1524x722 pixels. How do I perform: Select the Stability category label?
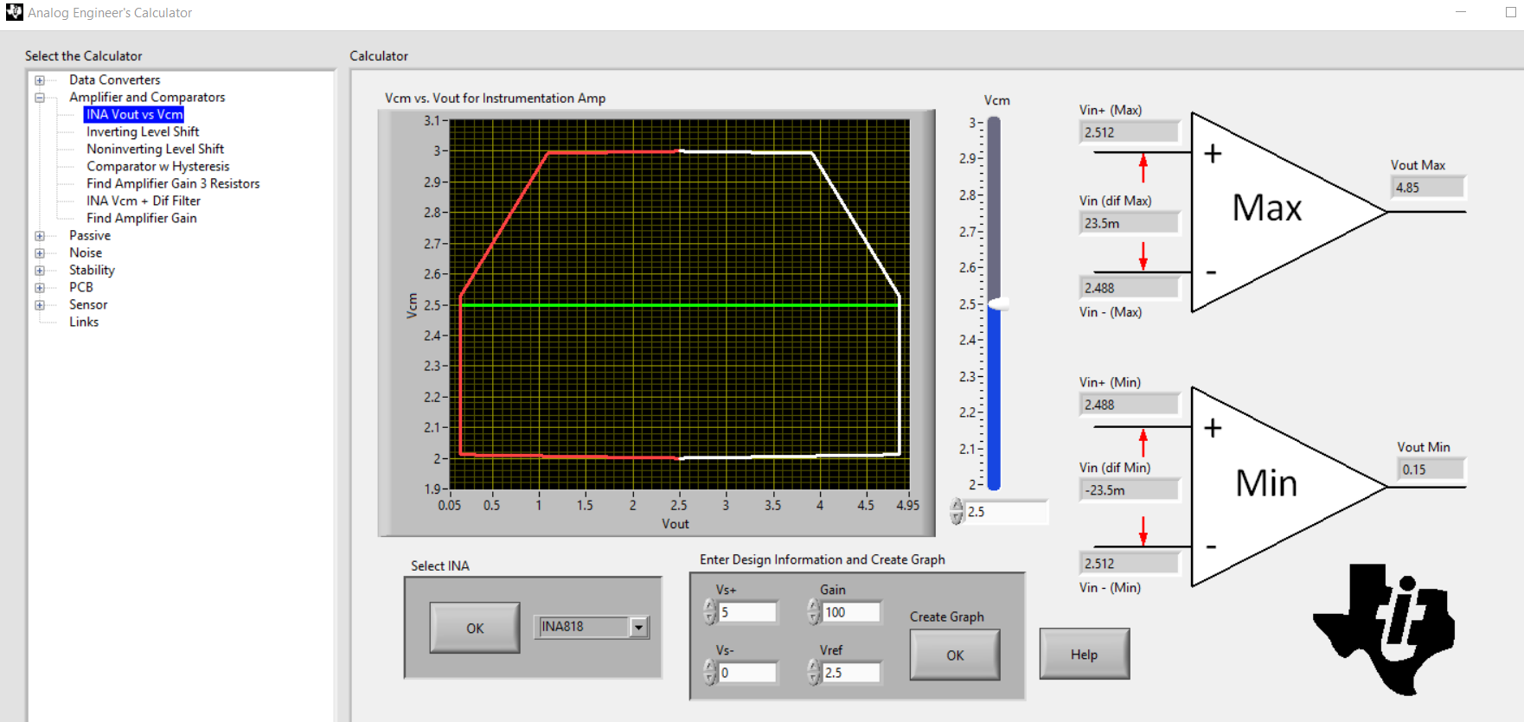click(92, 270)
